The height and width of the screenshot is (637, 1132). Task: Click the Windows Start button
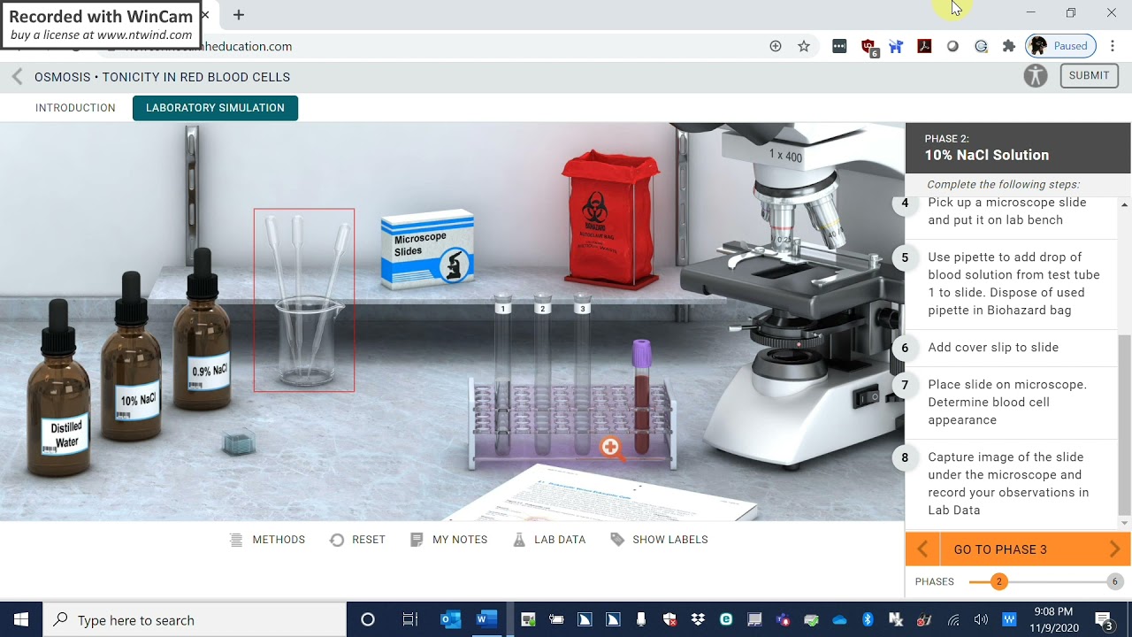[21, 620]
